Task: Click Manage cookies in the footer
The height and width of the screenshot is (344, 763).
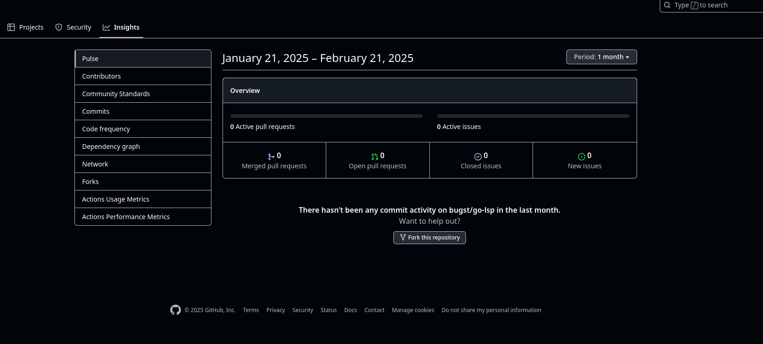Action: click(x=413, y=310)
